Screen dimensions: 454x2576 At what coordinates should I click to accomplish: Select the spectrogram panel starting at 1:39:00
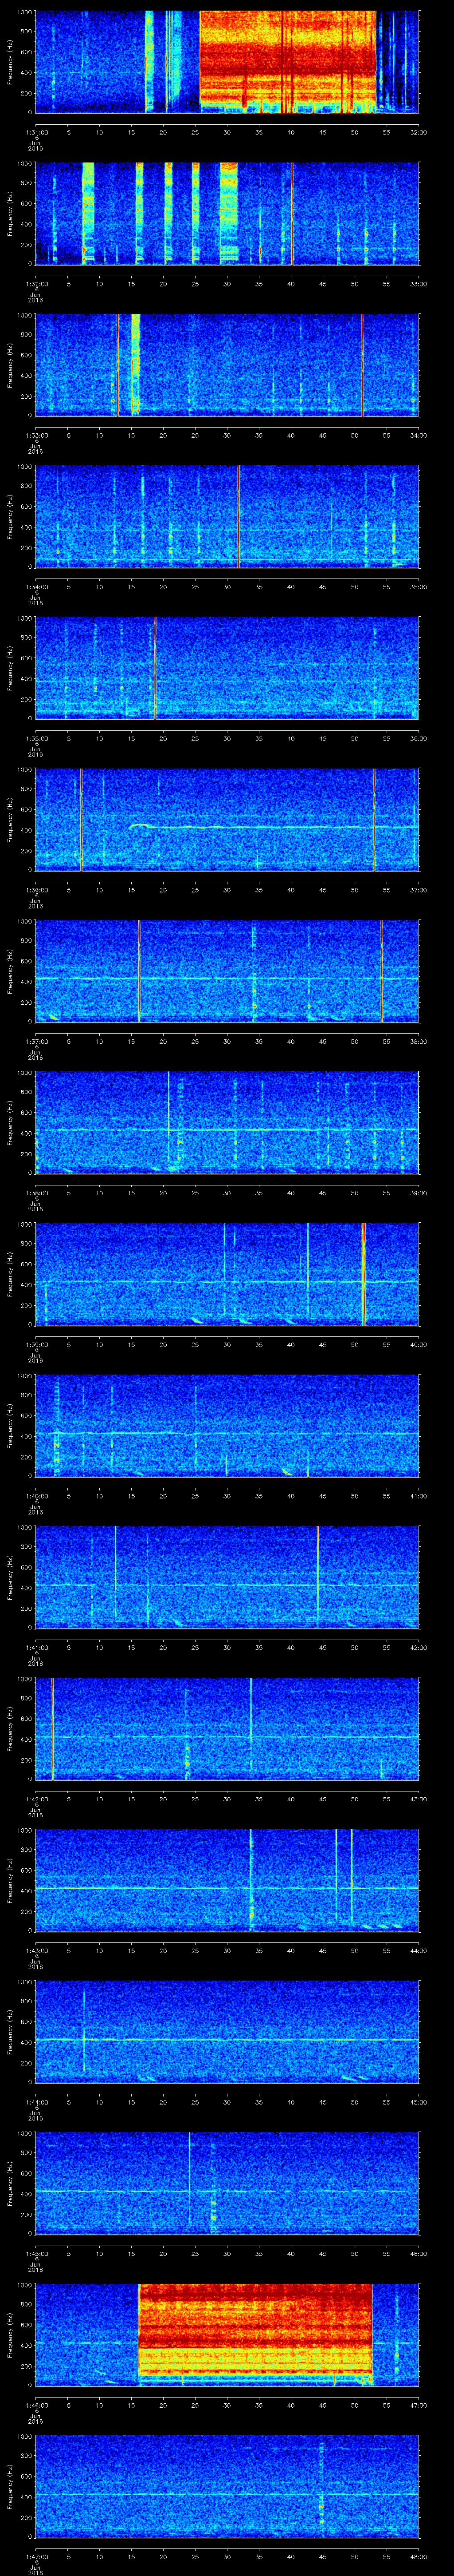pos(227,1274)
